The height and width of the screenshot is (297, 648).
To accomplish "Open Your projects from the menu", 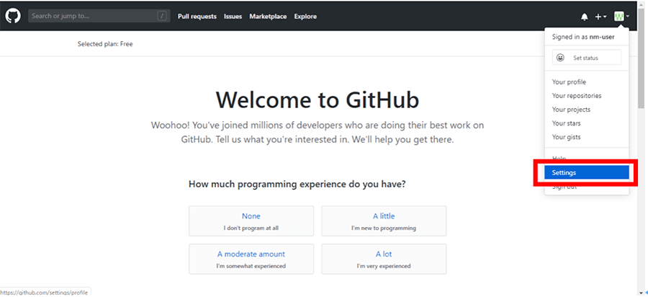I will [x=571, y=109].
